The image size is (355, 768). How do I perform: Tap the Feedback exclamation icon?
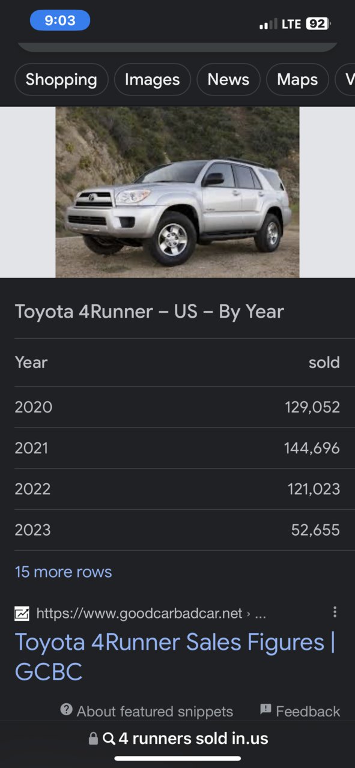point(265,710)
